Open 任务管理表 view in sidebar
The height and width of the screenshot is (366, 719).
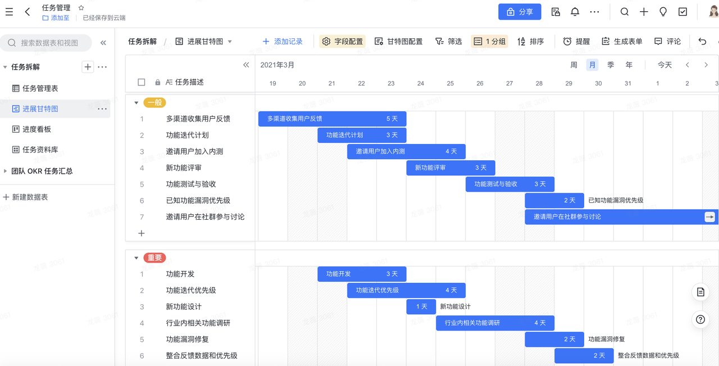[x=40, y=88]
